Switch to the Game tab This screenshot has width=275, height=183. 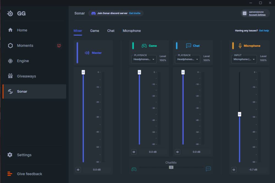pyautogui.click(x=95, y=31)
